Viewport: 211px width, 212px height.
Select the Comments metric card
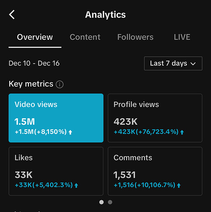point(155,171)
